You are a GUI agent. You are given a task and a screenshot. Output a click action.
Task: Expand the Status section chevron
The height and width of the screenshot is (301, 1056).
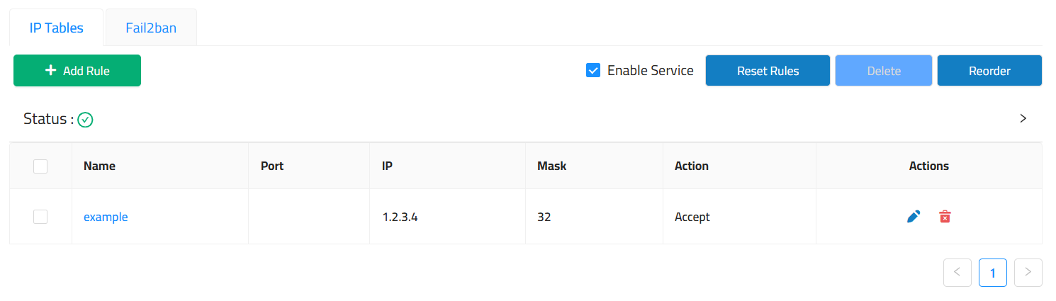coord(1023,119)
